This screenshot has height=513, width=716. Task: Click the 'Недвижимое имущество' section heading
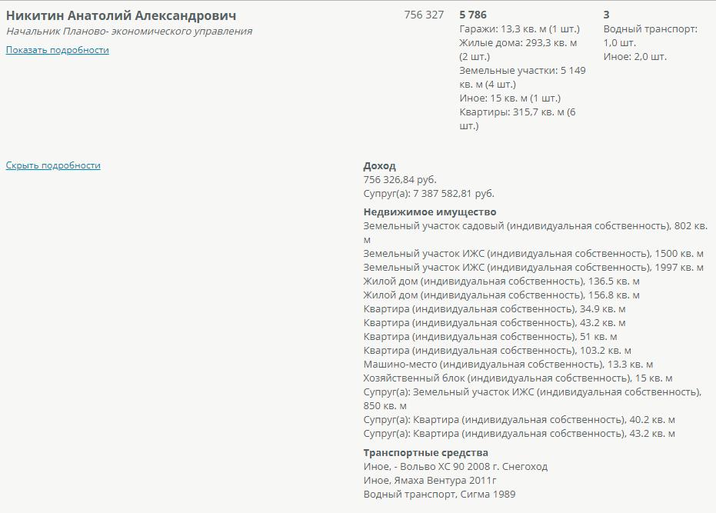coord(430,212)
